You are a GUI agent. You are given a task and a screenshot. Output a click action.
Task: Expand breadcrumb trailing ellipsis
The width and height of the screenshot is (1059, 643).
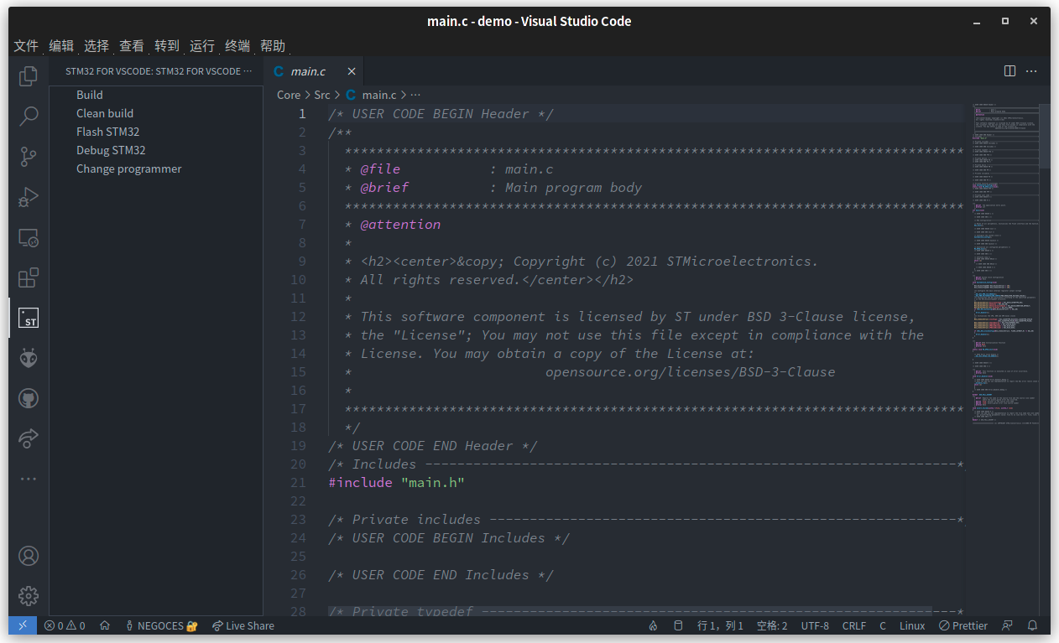point(415,95)
